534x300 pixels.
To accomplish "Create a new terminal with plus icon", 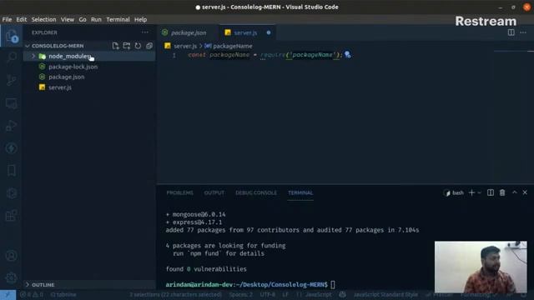I will [x=471, y=192].
